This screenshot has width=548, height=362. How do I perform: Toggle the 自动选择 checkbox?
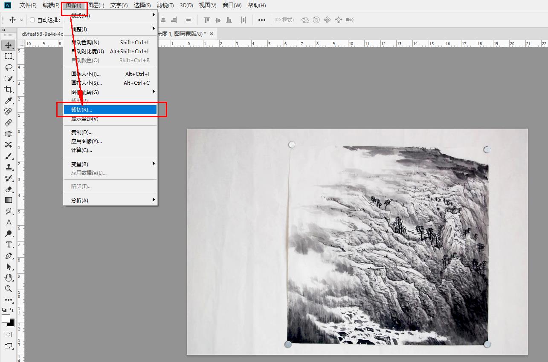click(32, 20)
